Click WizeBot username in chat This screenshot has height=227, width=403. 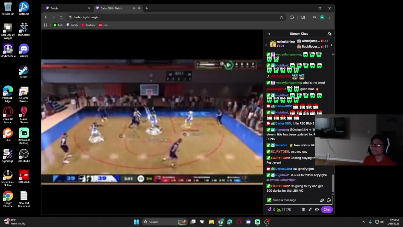tap(281, 145)
